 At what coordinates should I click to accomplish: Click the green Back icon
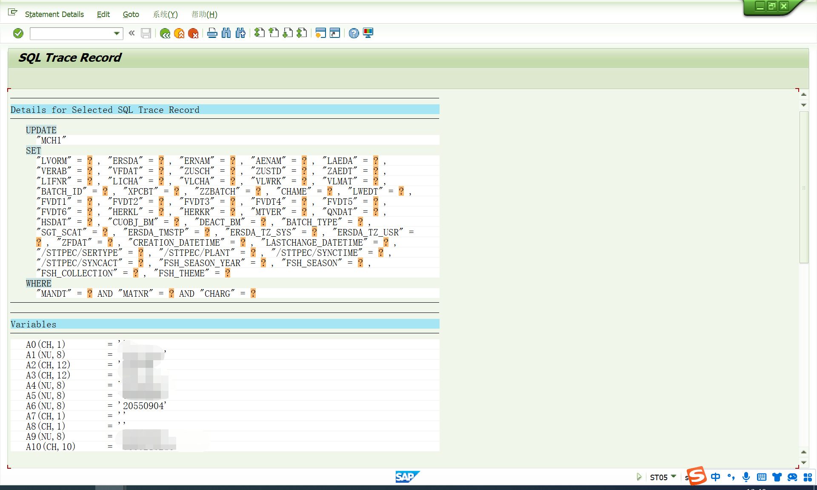coord(165,33)
